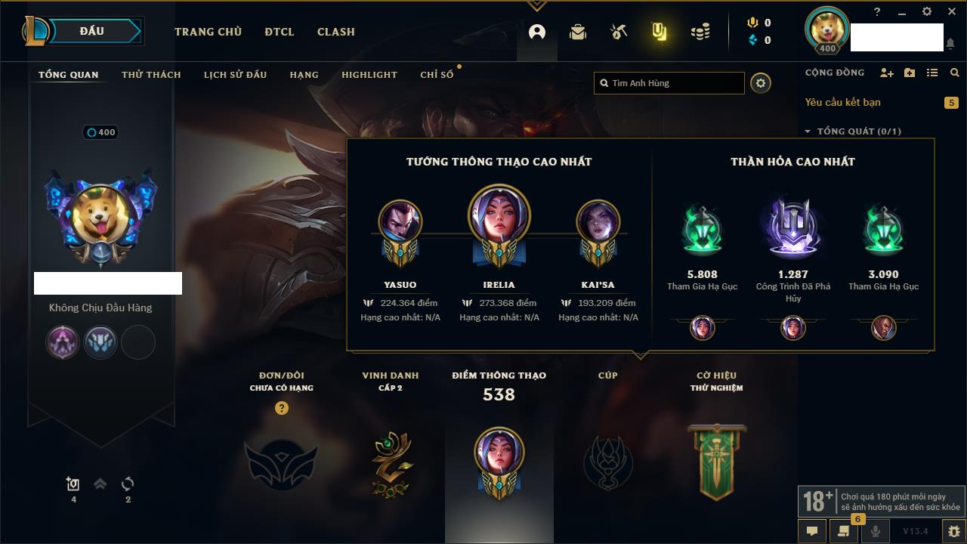967x544 pixels.
Task: Open the friends list search icon
Action: (955, 73)
